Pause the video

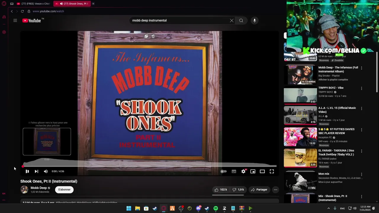[27, 171]
